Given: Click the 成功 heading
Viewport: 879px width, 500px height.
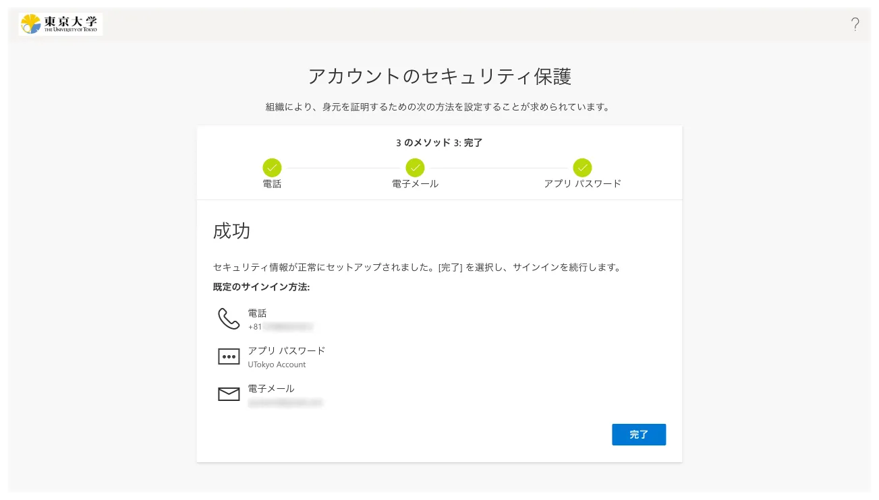Looking at the screenshot, I should pyautogui.click(x=231, y=231).
